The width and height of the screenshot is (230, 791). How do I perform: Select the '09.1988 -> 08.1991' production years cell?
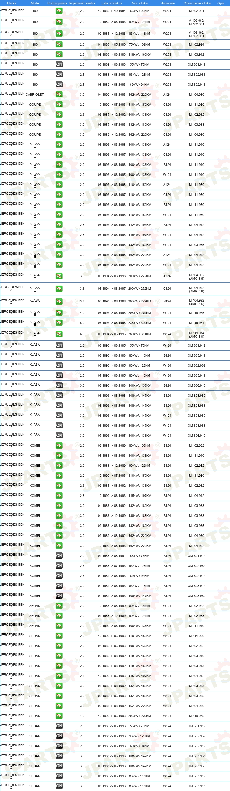tap(112, 556)
